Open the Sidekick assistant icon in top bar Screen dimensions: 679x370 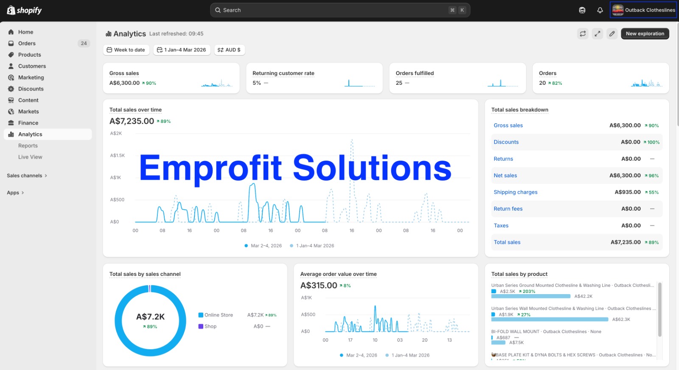pyautogui.click(x=582, y=10)
